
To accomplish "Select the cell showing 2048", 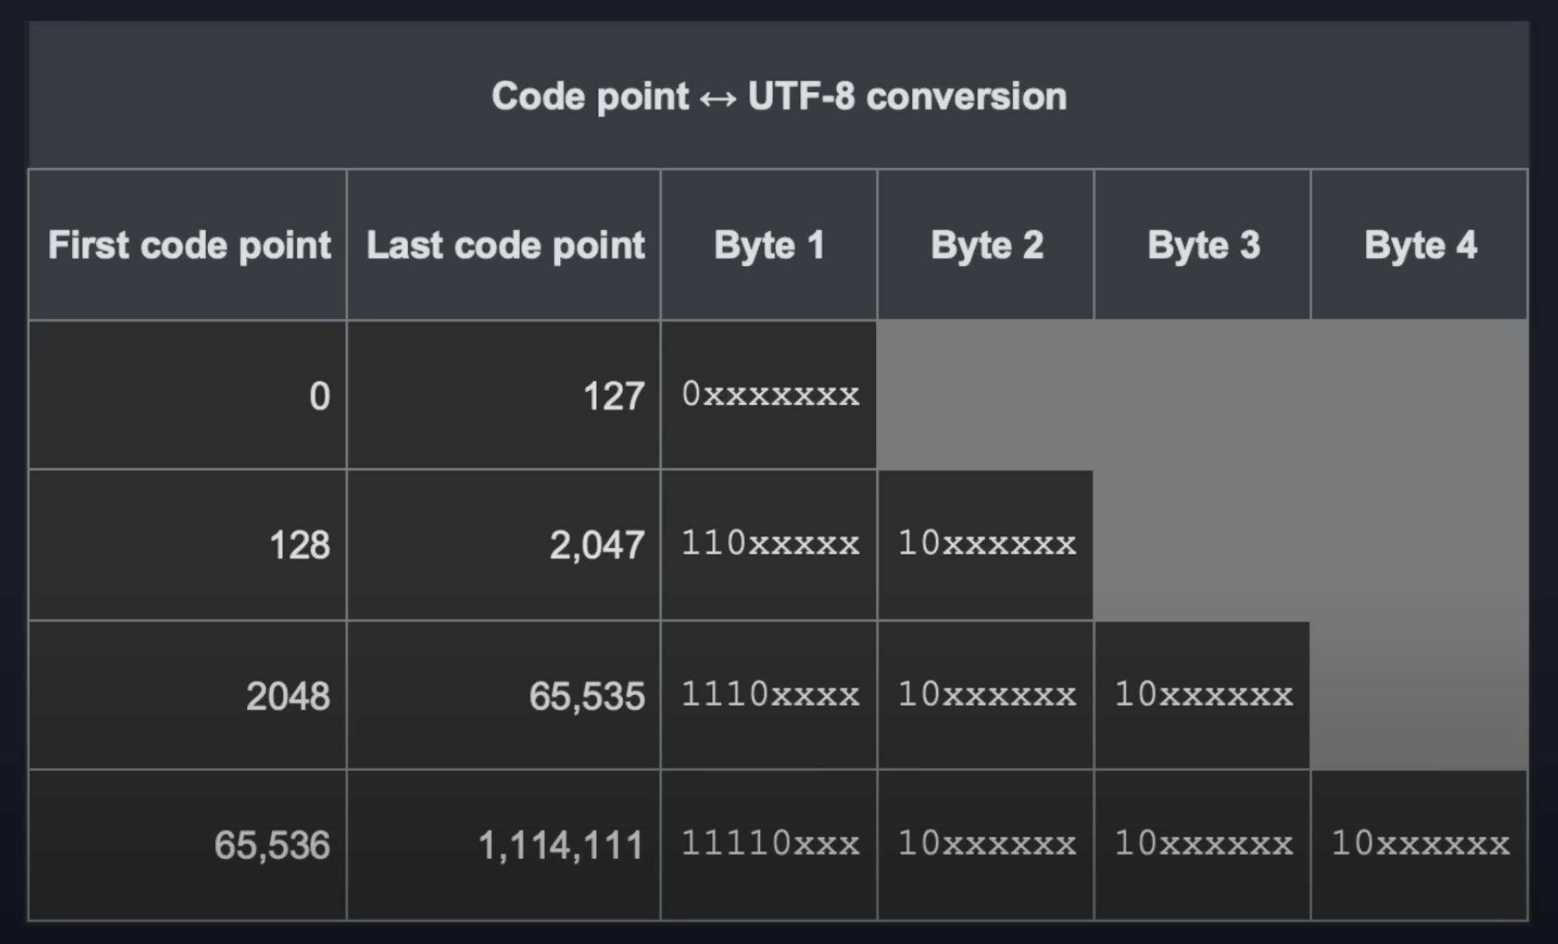I will [x=188, y=695].
